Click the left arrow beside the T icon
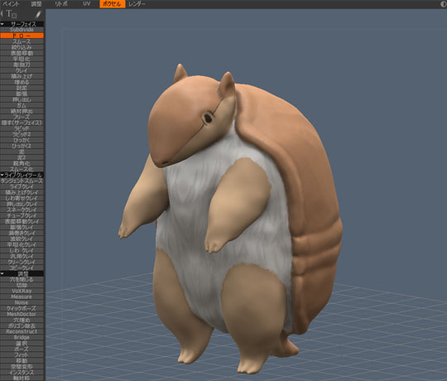 pos(2,14)
